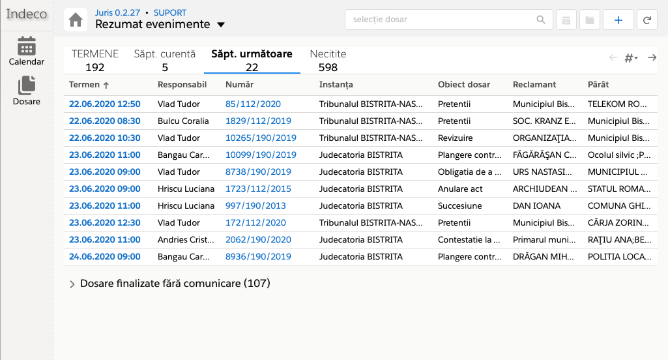Image resolution: width=668 pixels, height=360 pixels.
Task: Switch to the Săpt. curentă tab
Action: [x=165, y=60]
